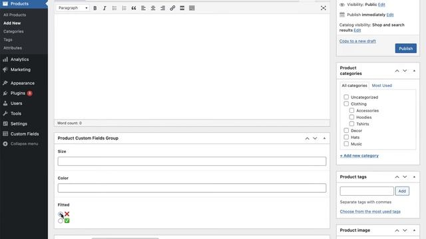426x239 pixels.
Task: Check the Accessories category
Action: point(351,111)
